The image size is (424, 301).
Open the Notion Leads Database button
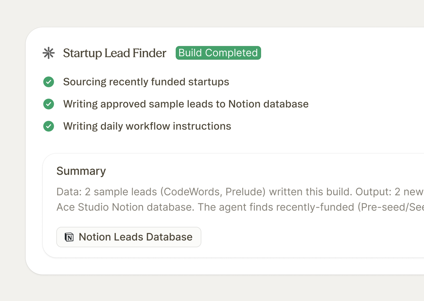pos(129,237)
